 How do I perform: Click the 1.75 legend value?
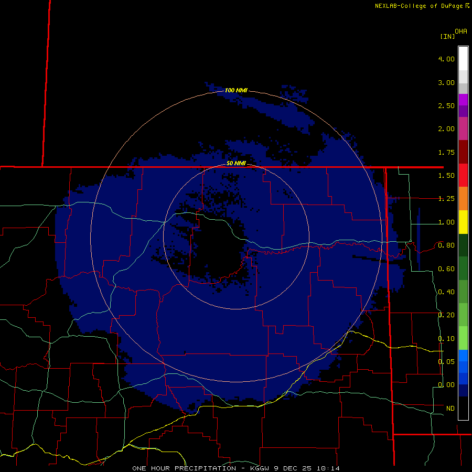[446, 152]
